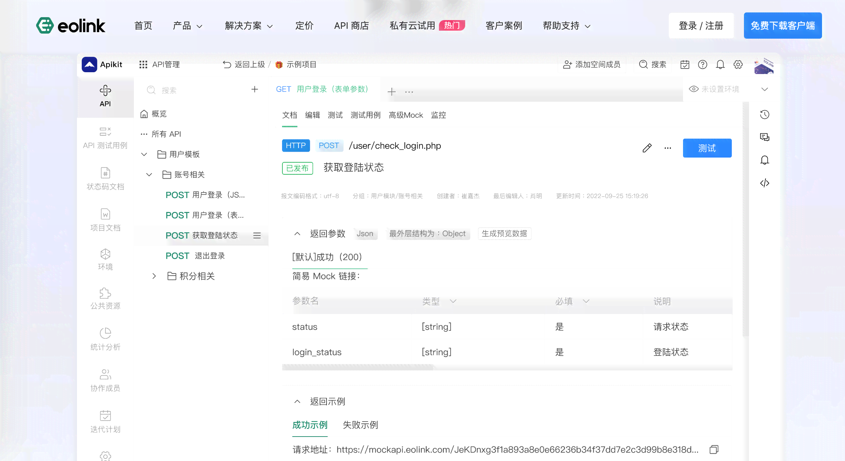Open the calendar icon in top bar

coord(685,65)
